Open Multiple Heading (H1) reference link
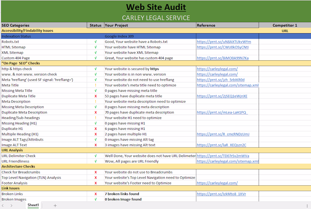This screenshot has width=311, height=209. point(223,134)
